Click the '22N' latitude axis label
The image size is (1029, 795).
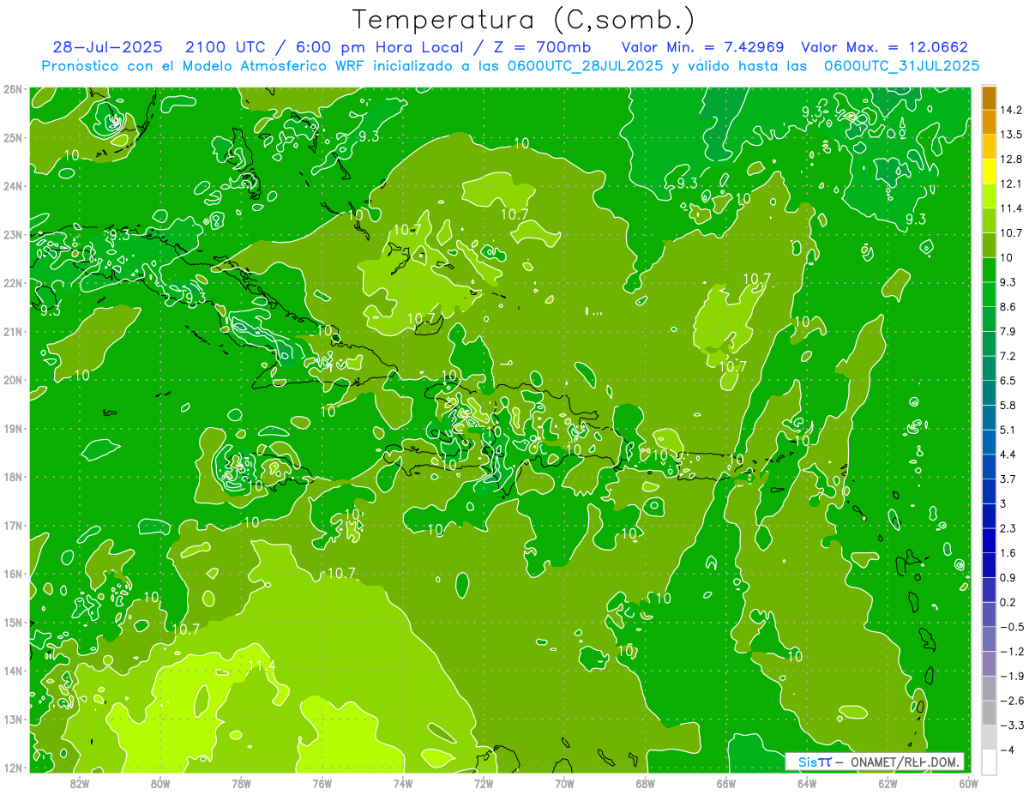coord(13,283)
